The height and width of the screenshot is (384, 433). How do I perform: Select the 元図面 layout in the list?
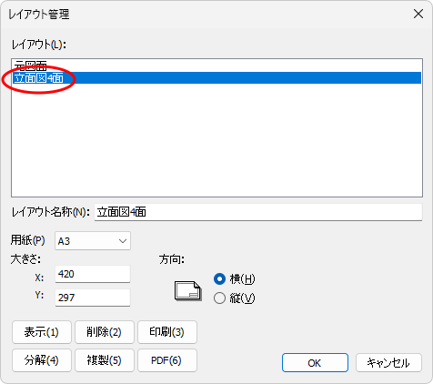[x=216, y=66]
